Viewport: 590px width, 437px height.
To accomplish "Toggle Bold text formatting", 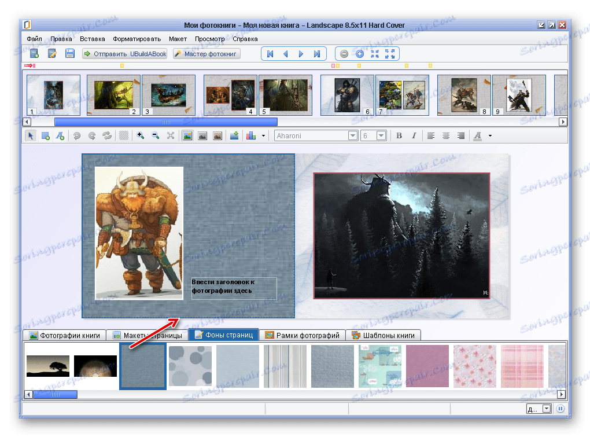I will coord(399,135).
